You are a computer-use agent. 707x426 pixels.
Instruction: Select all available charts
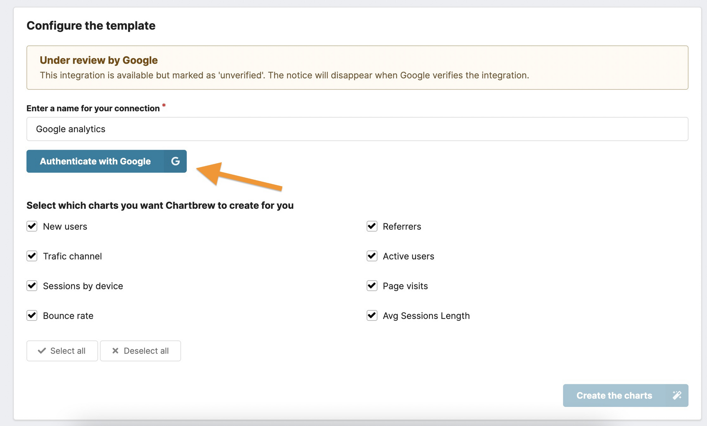(62, 351)
